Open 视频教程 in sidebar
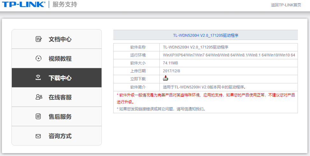This screenshot has height=156, width=310. (x=57, y=58)
